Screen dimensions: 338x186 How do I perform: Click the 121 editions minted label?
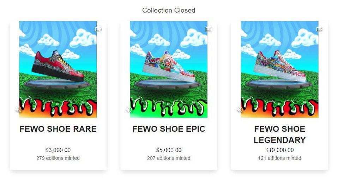(279, 158)
